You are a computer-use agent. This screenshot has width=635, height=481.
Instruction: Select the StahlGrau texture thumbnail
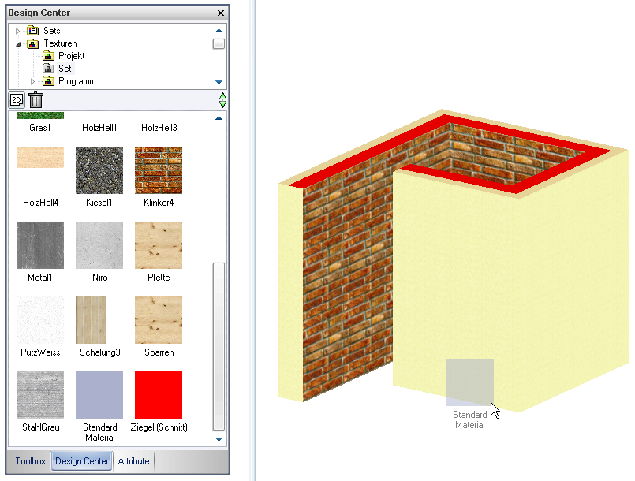tap(40, 395)
